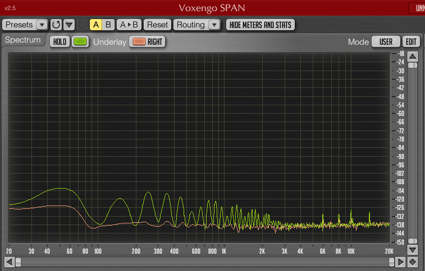The width and height of the screenshot is (425, 271).
Task: Switch to state A
Action: [x=95, y=25]
